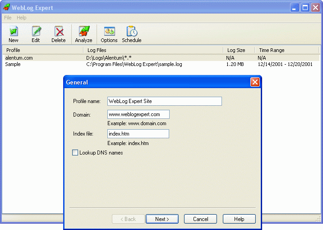Click the 1.20 MB log size cell

(235, 64)
